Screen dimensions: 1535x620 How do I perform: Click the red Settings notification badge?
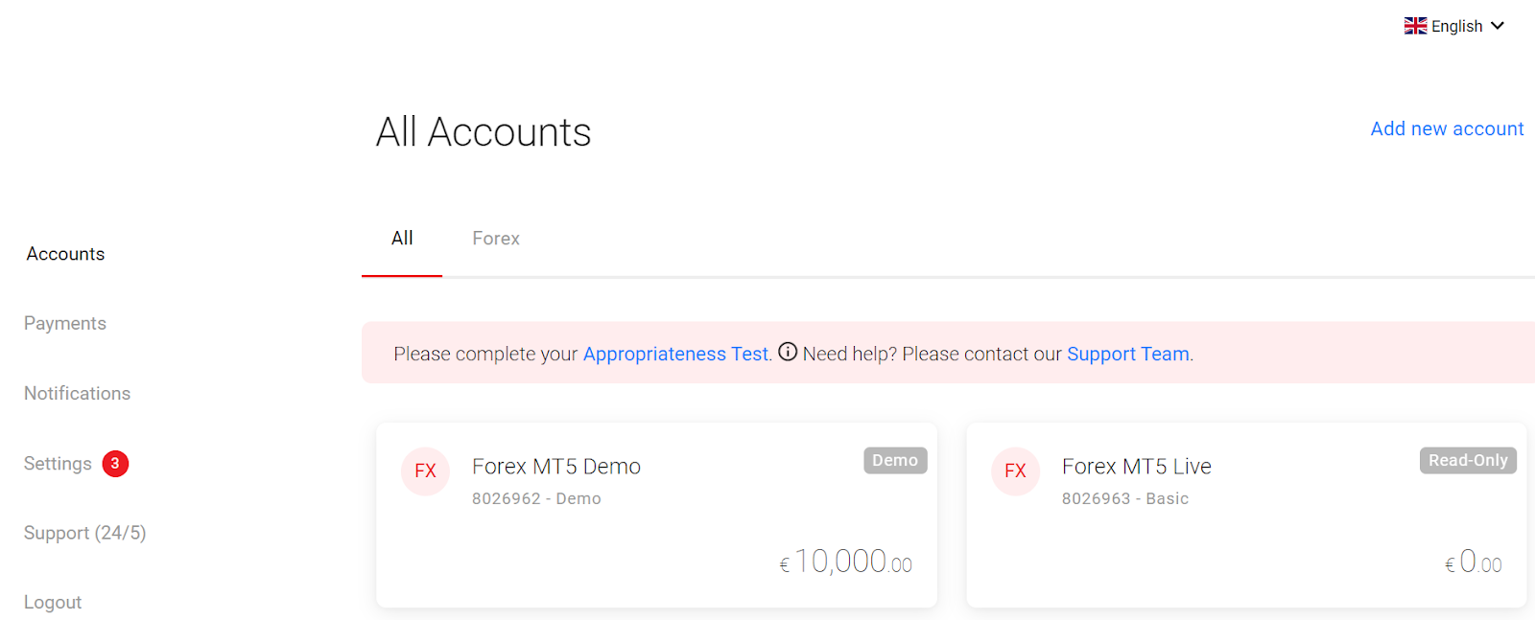click(x=115, y=464)
